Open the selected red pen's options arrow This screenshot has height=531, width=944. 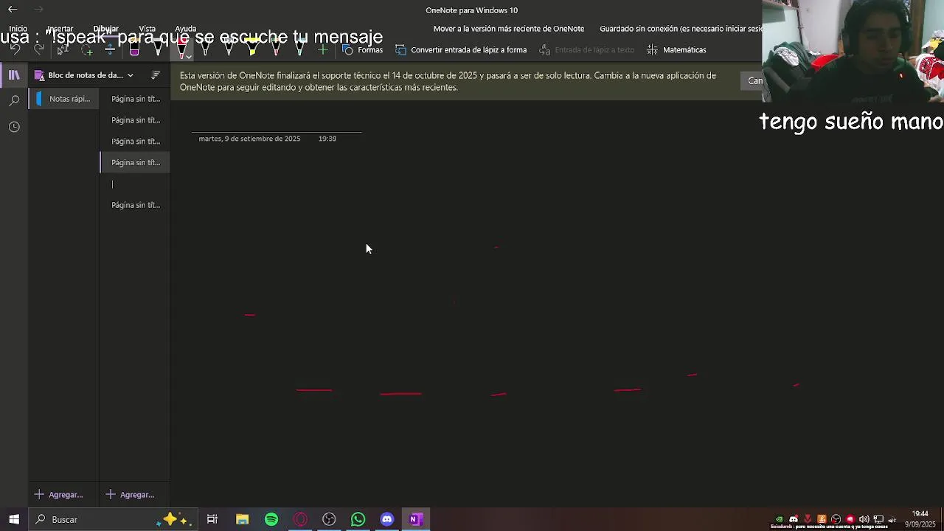[189, 57]
